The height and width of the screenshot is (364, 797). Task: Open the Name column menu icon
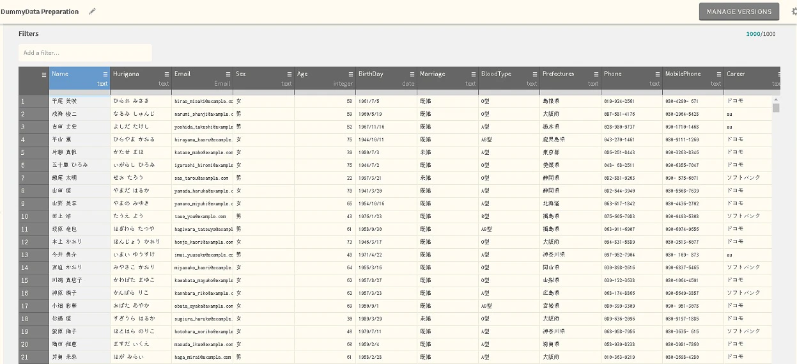coord(105,74)
